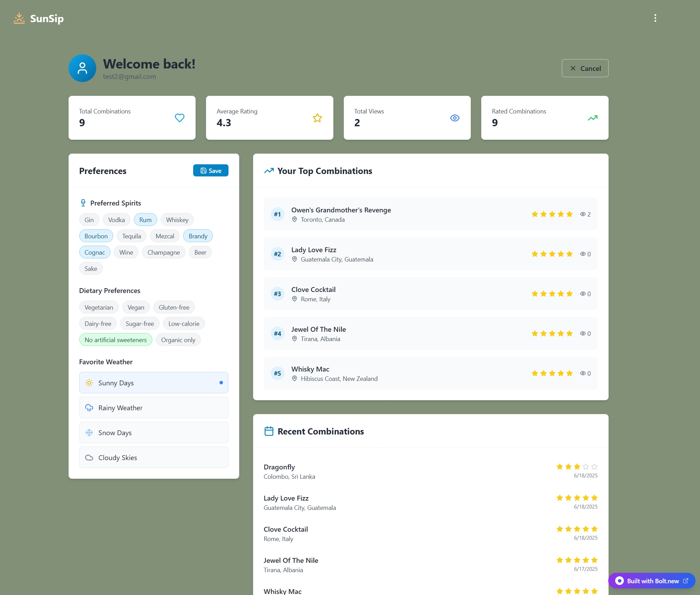This screenshot has height=595, width=700.
Task: Select Rainy Weather as favorite weather
Action: pos(154,408)
